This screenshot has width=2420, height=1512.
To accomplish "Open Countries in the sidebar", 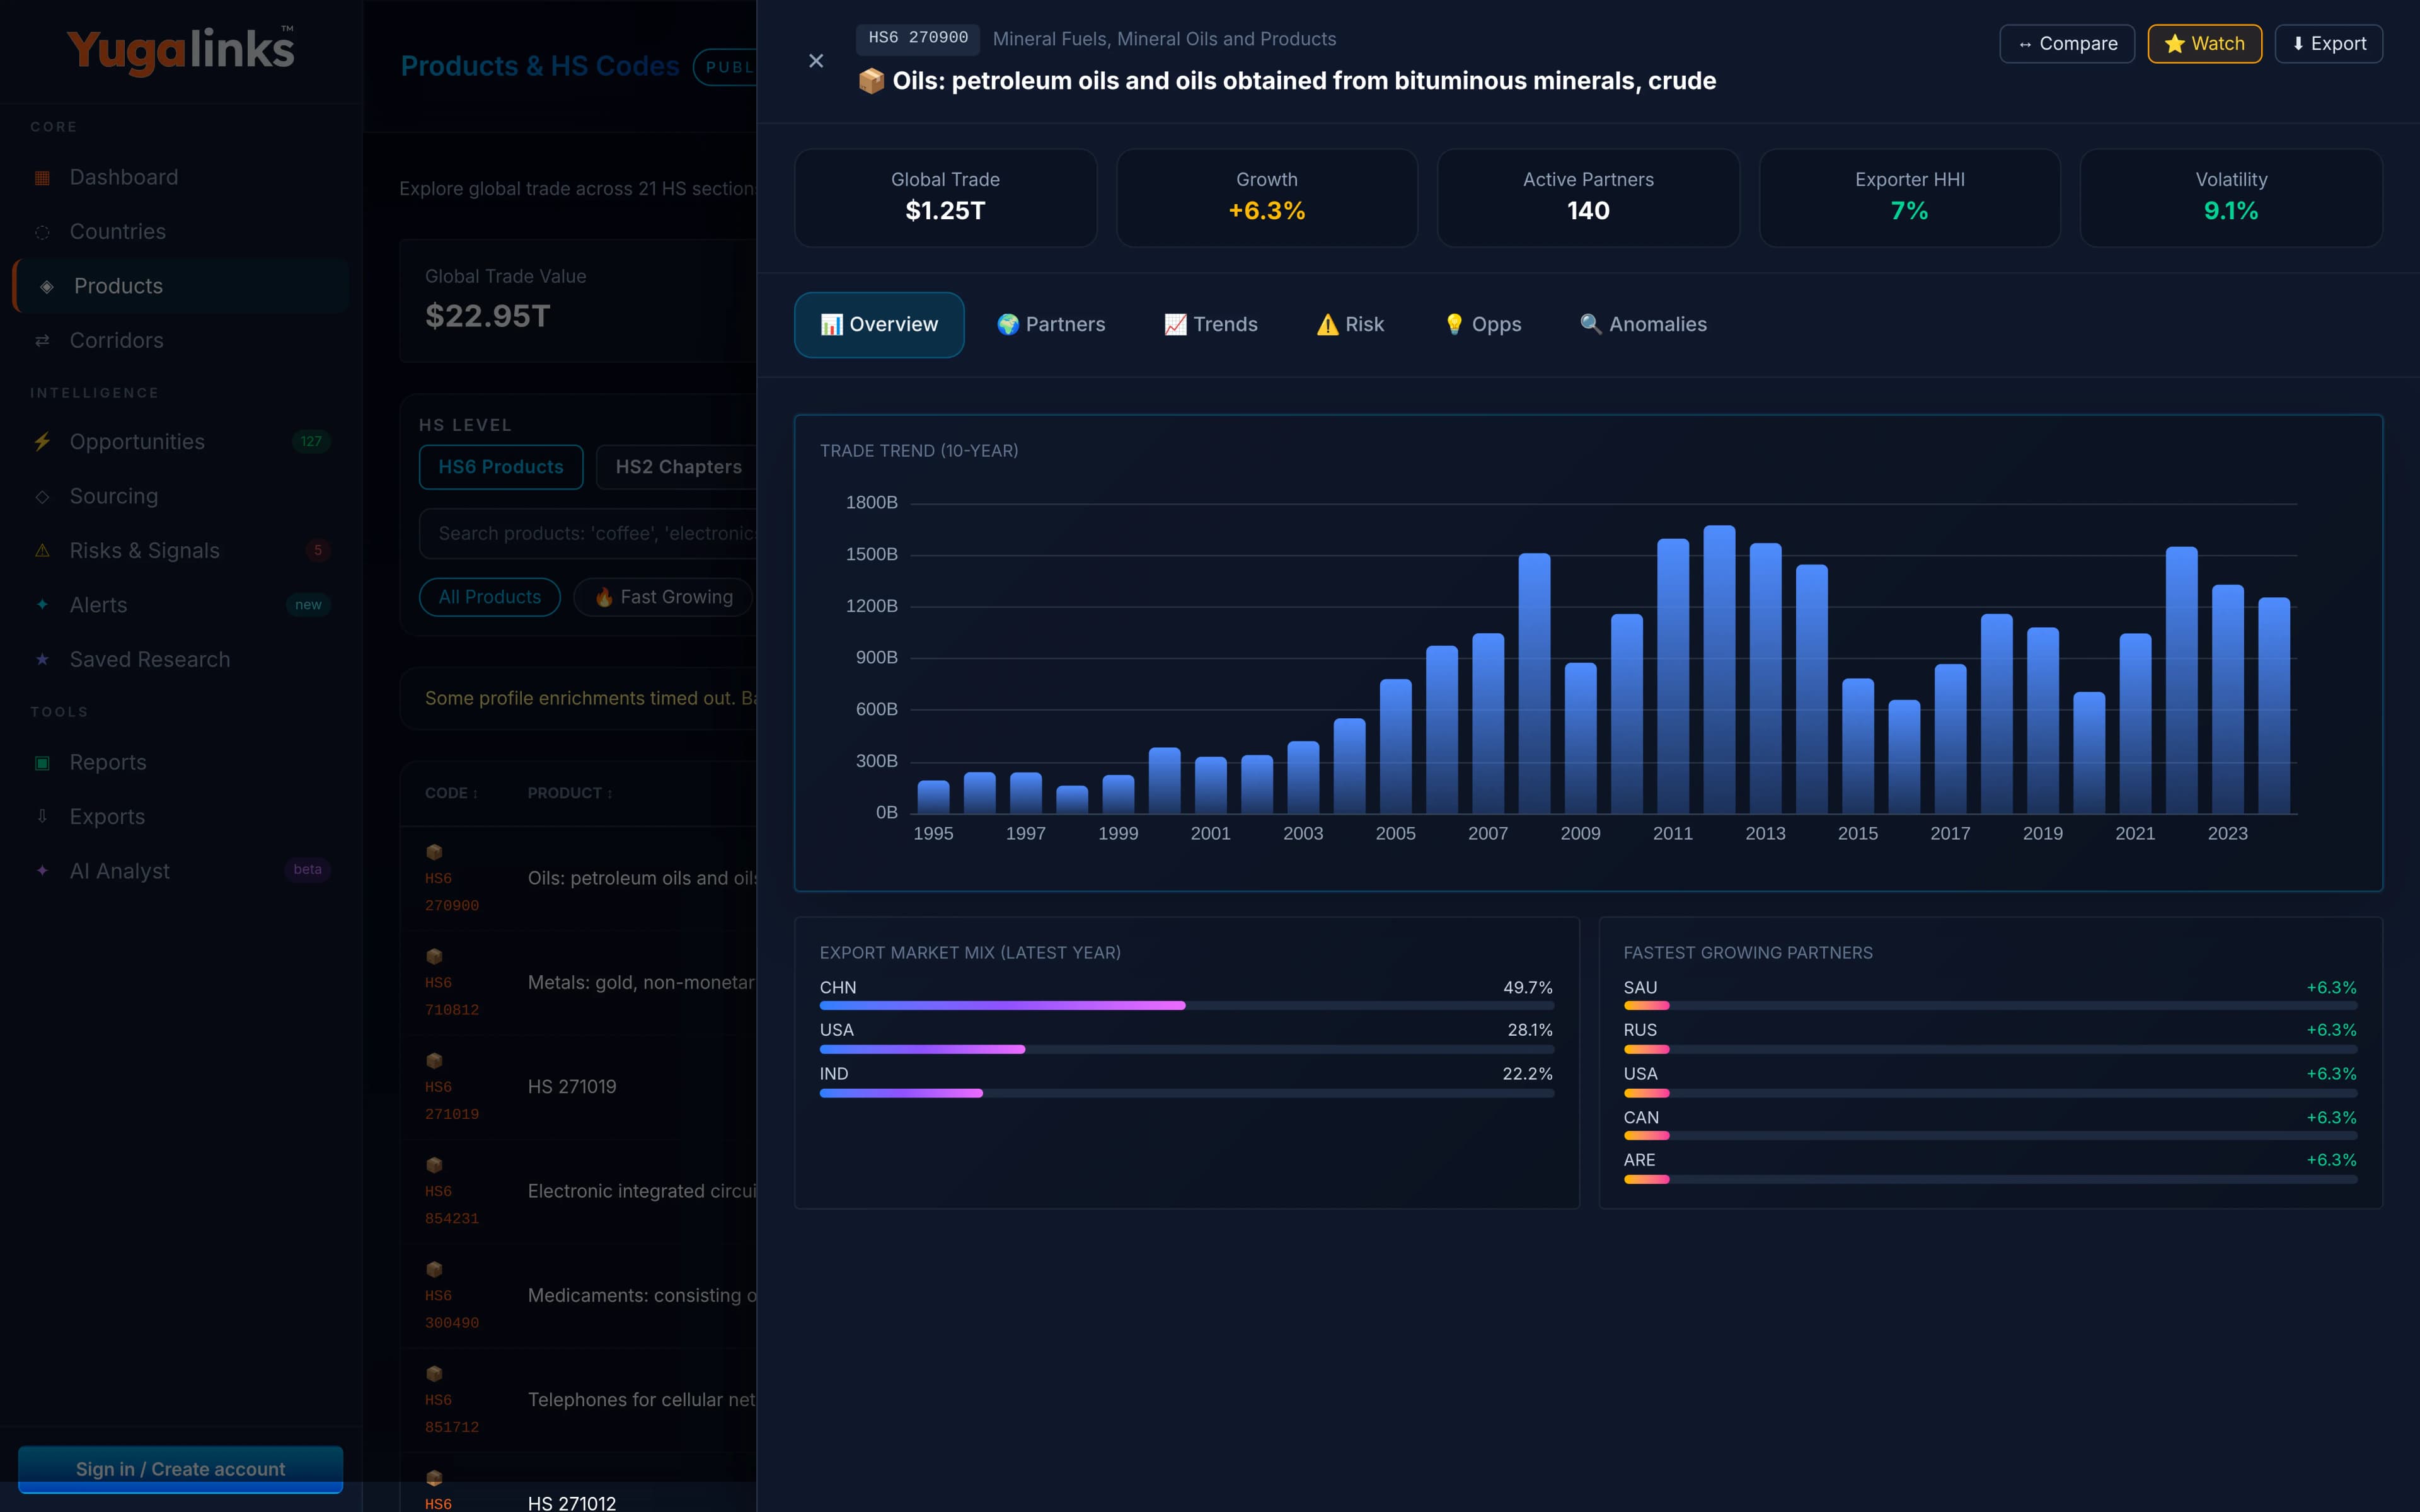I will click(180, 232).
